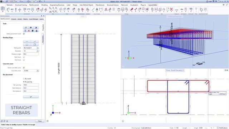This screenshot has height=129, width=229.
Task: Click the column element tool in ribbon
Action: point(16,9)
